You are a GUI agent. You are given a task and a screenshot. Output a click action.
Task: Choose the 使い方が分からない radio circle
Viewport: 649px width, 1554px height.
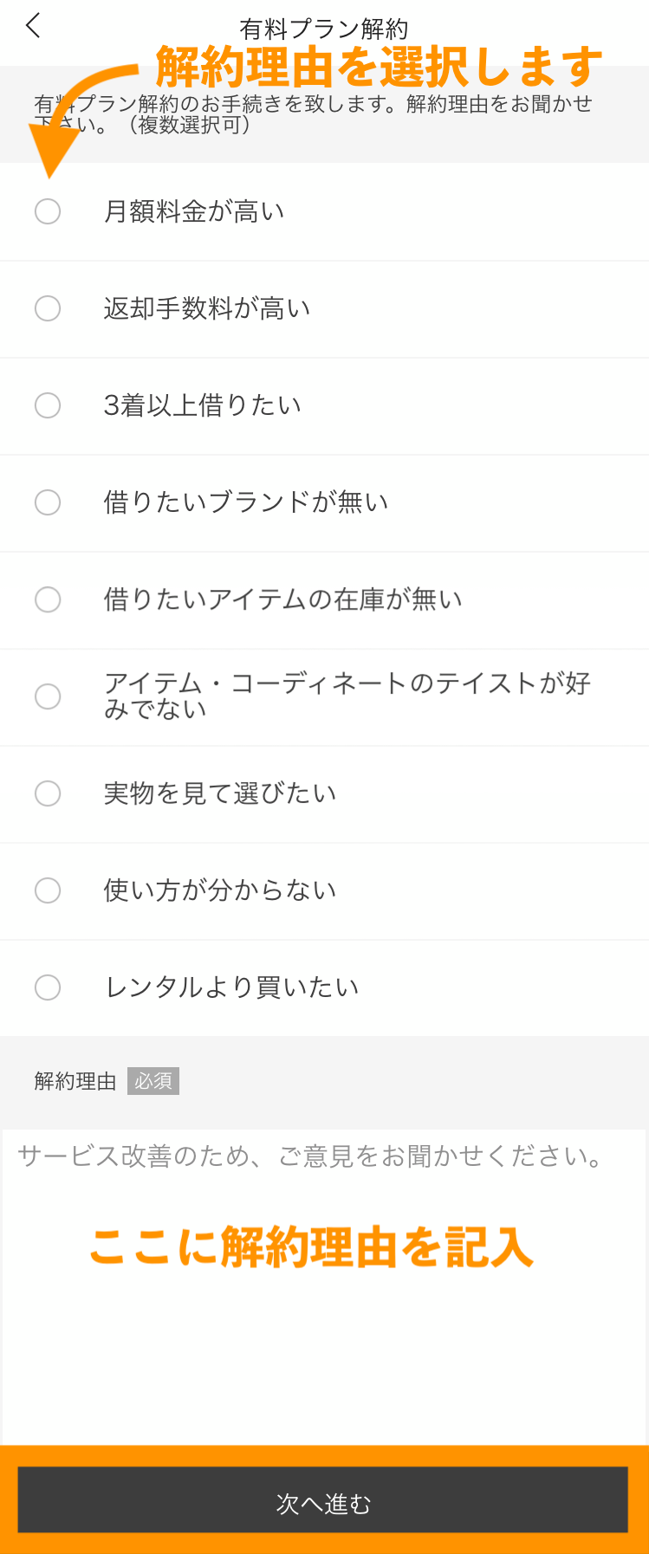click(48, 890)
